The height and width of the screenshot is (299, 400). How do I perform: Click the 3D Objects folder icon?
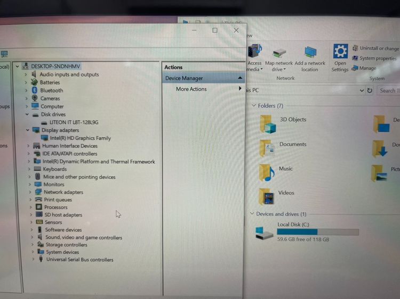pyautogui.click(x=268, y=124)
